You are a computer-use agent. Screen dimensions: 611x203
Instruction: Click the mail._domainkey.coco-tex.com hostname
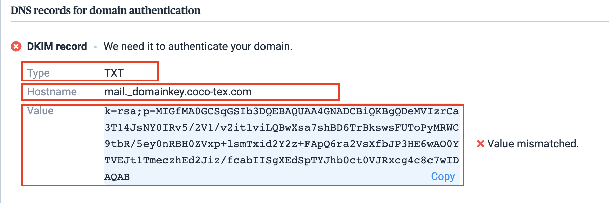(x=178, y=92)
